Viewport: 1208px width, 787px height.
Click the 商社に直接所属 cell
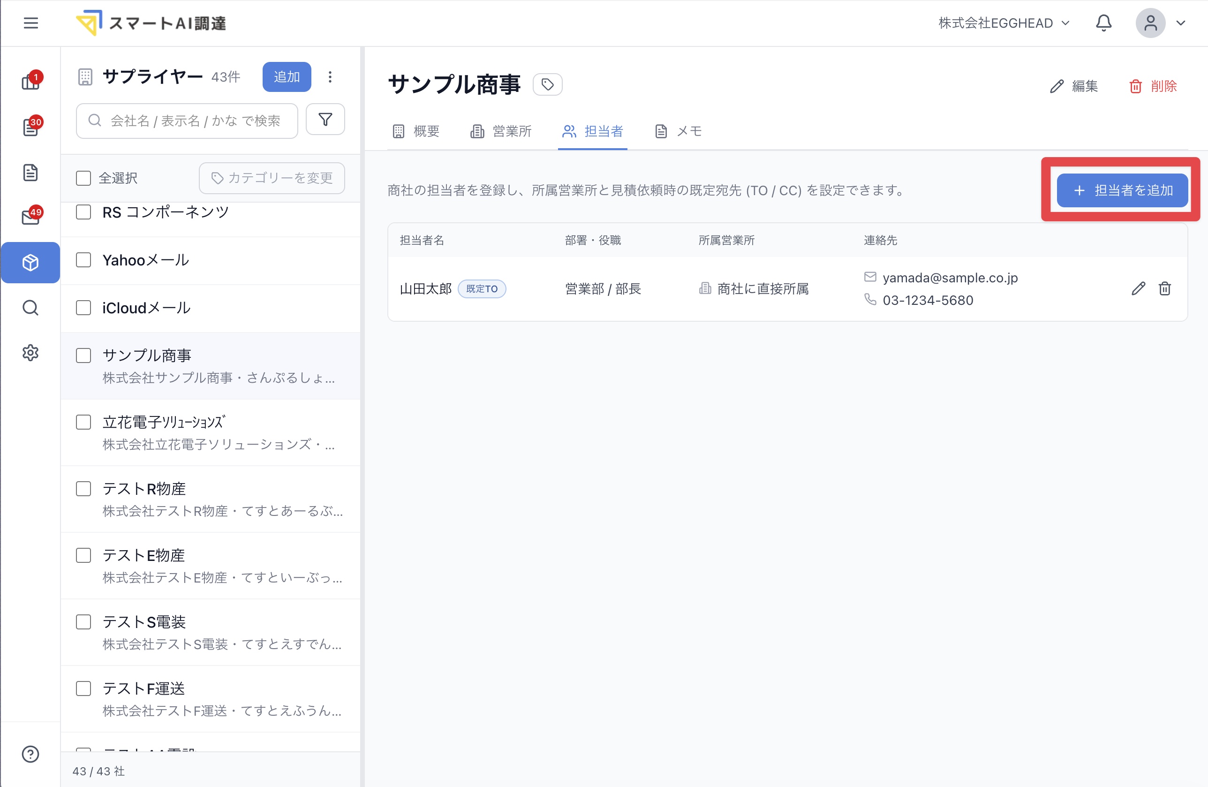[754, 289]
